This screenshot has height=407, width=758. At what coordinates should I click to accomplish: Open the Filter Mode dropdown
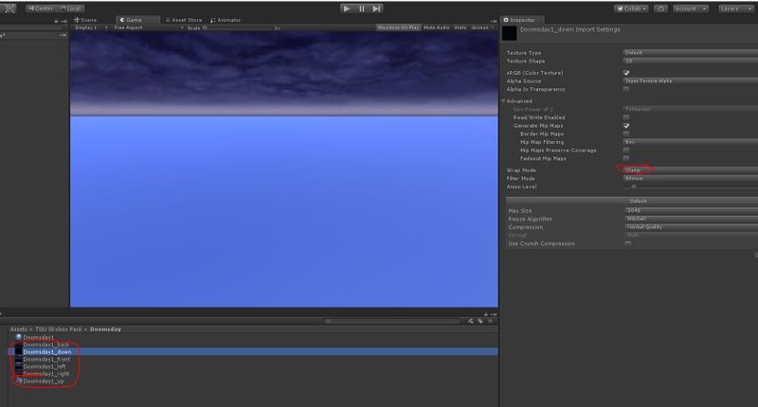(691, 178)
